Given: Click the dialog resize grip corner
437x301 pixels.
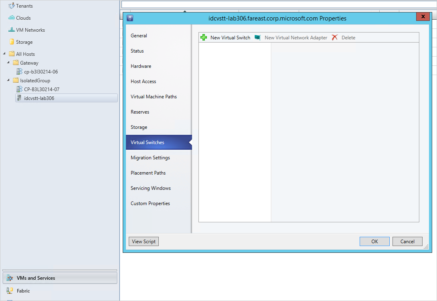Looking at the screenshot, I should click(x=427, y=246).
